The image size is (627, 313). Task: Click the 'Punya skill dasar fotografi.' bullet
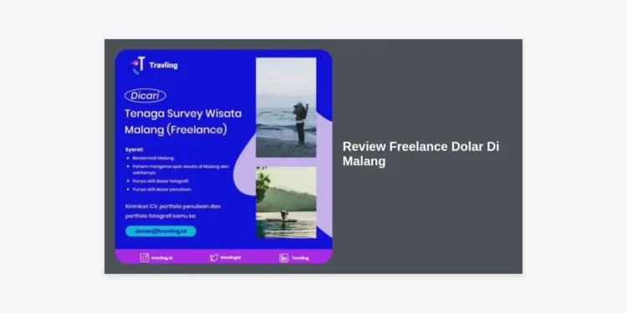coord(161,181)
